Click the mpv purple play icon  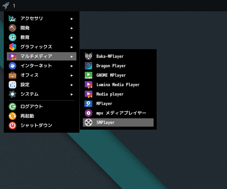pos(89,113)
